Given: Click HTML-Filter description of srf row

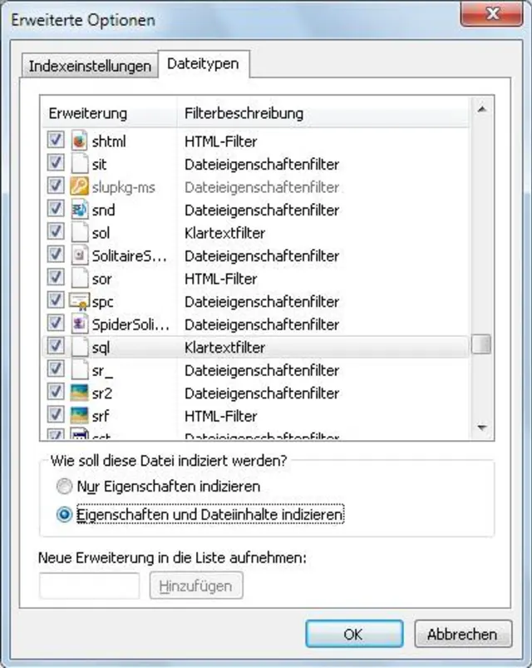Looking at the screenshot, I should pyautogui.click(x=220, y=416).
